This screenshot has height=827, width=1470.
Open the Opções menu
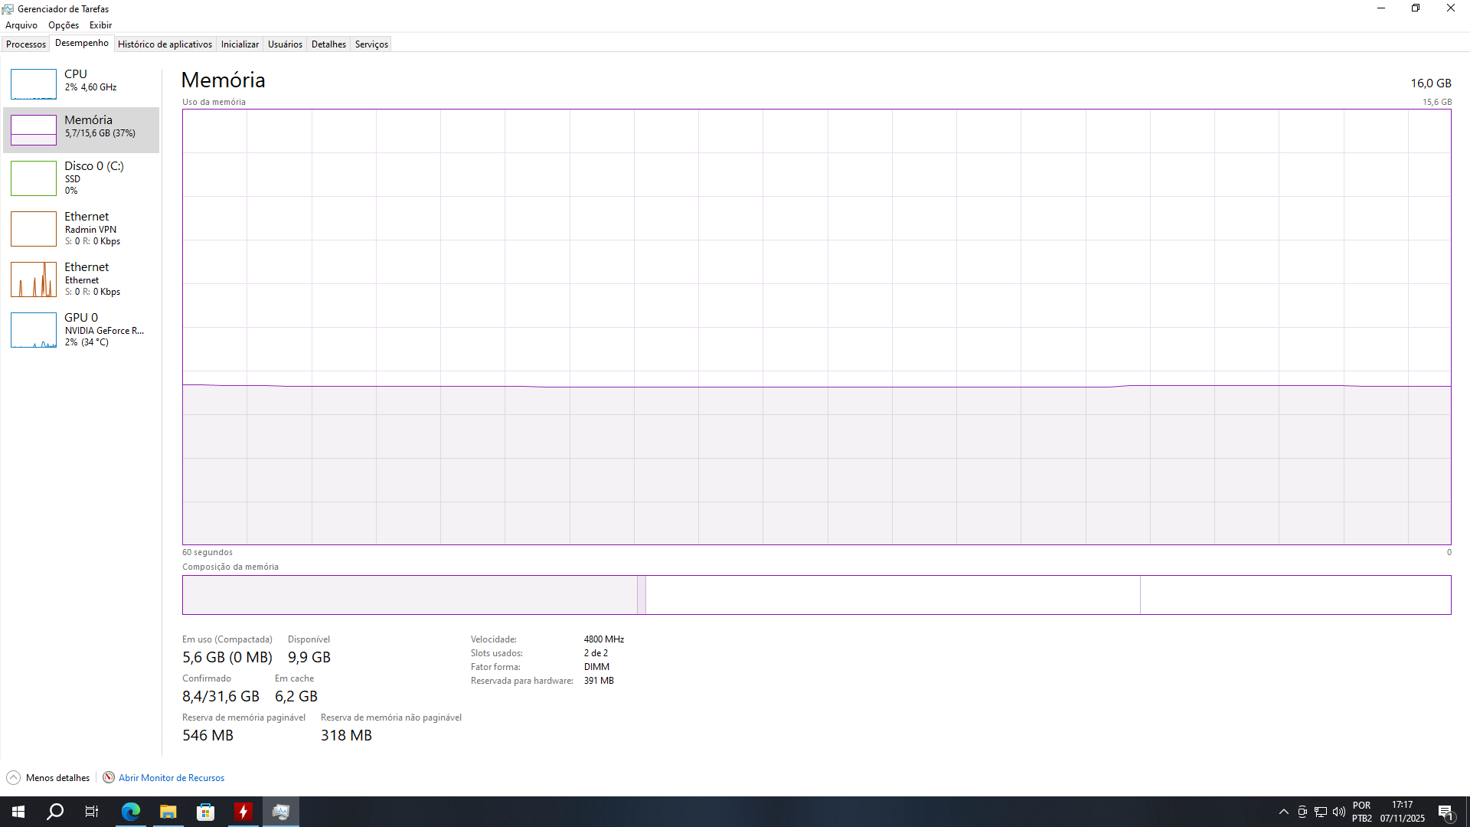click(x=64, y=25)
